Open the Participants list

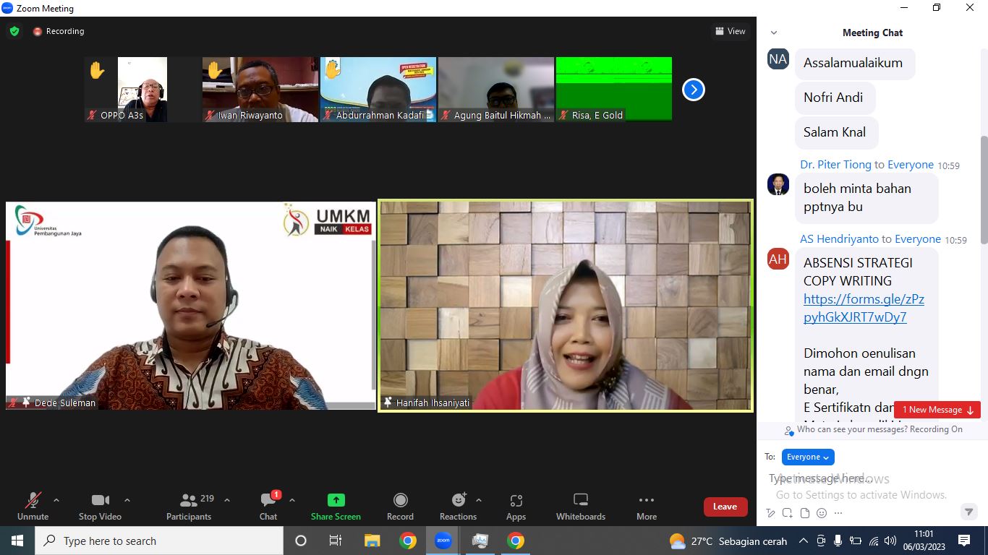pyautogui.click(x=189, y=506)
